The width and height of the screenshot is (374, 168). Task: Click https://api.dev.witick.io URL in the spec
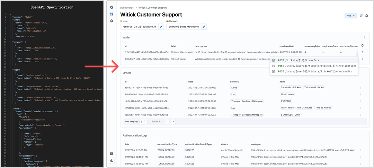[x=40, y=48]
